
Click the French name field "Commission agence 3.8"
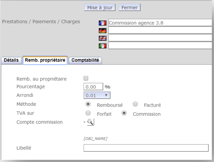(160, 23)
